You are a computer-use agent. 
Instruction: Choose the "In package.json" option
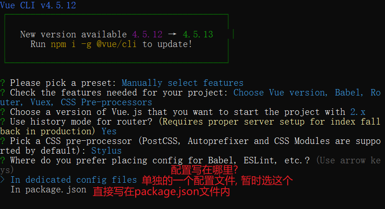click(48, 190)
